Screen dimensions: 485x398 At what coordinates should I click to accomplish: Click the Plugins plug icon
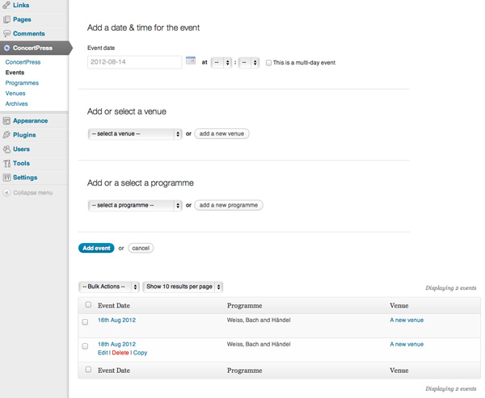click(x=6, y=135)
